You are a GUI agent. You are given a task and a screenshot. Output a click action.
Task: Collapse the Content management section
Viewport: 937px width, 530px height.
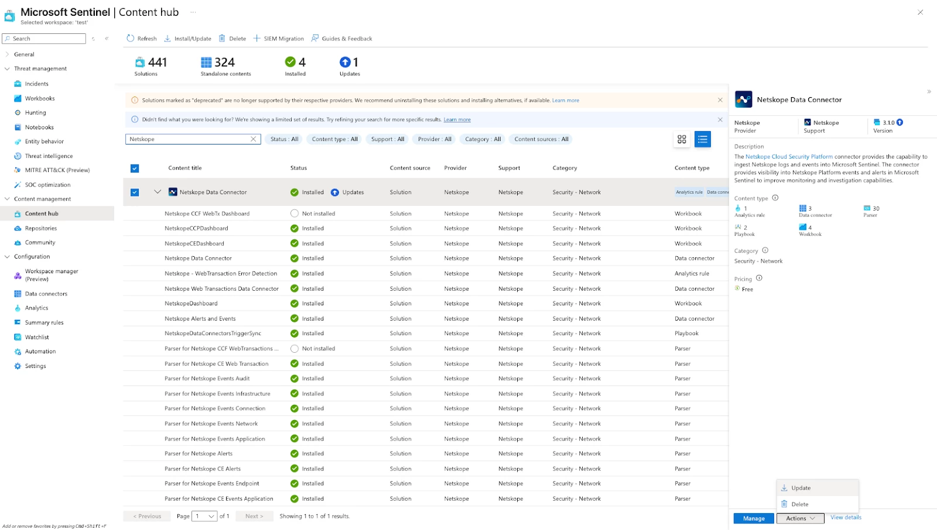pyautogui.click(x=7, y=199)
